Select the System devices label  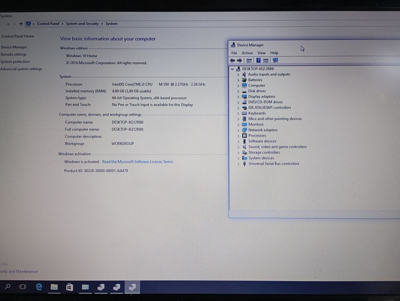click(x=261, y=158)
